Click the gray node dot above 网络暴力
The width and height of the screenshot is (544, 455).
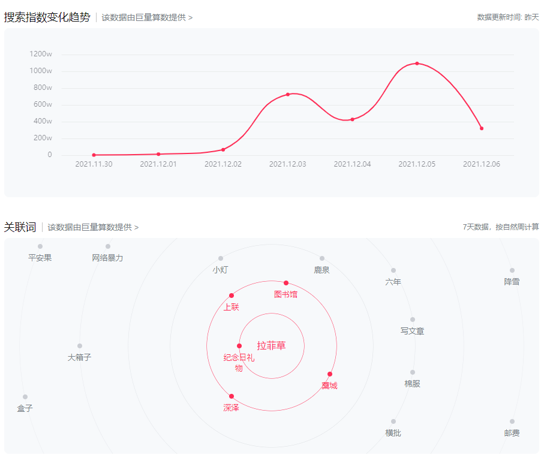[108, 246]
